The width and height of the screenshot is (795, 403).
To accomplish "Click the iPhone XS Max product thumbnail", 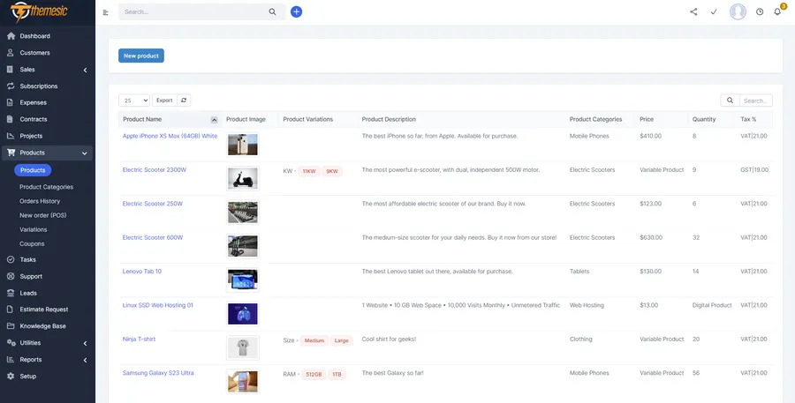I will coord(242,145).
